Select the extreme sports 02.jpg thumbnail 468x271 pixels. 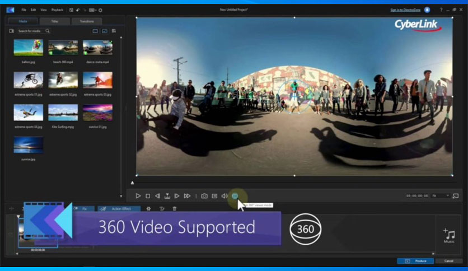point(63,80)
